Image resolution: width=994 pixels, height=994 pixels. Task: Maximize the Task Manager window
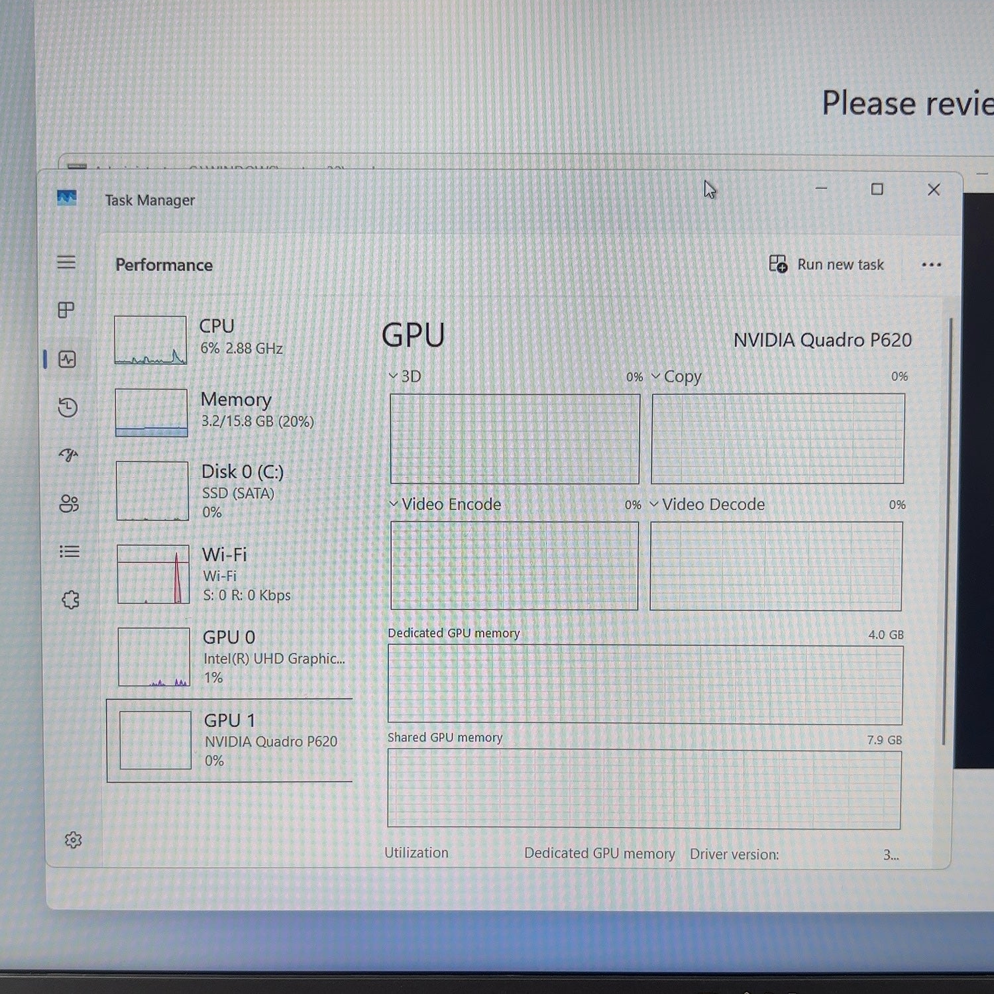coord(877,190)
